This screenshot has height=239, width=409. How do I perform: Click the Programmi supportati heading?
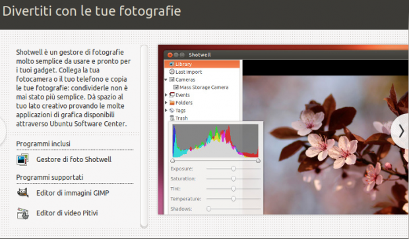(x=50, y=177)
